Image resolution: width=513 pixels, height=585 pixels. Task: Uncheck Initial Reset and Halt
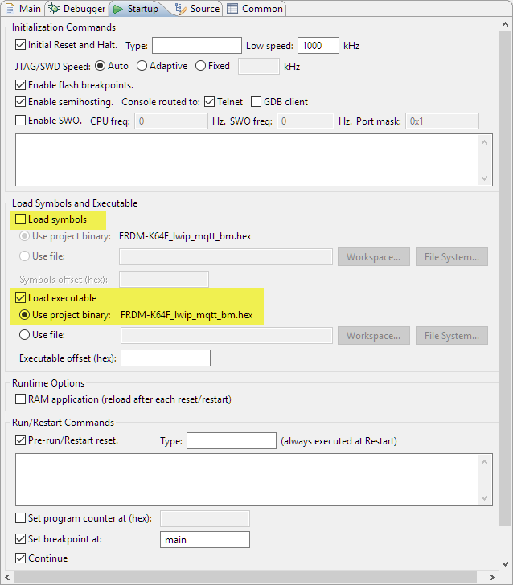tap(21, 45)
